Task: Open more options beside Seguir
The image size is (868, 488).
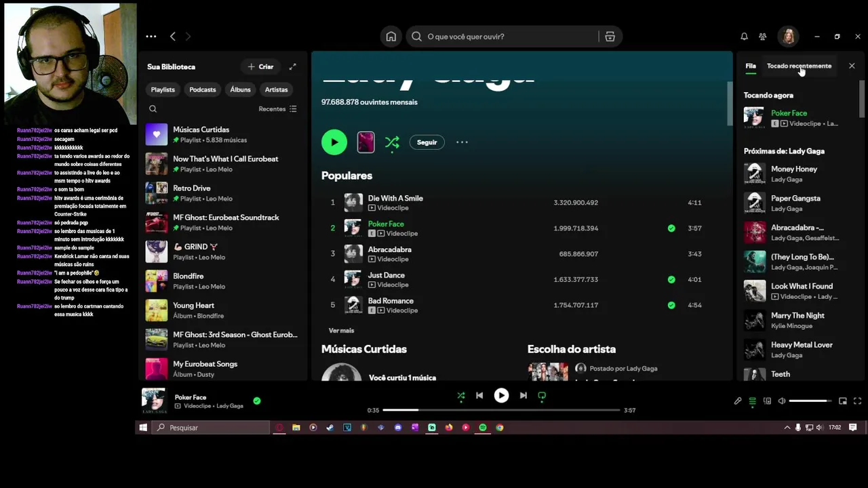Action: coord(462,142)
